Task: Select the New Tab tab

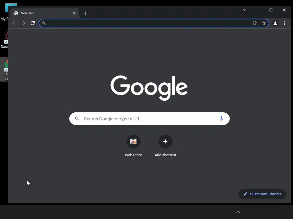Action: pyautogui.click(x=45, y=13)
